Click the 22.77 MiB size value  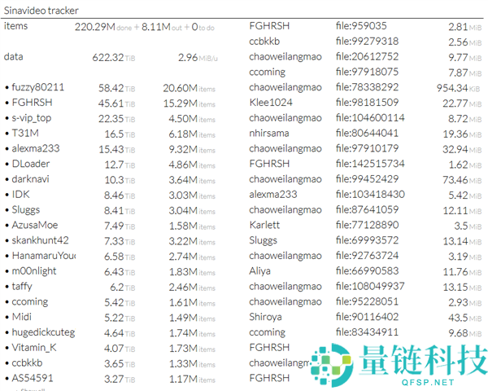462,103
